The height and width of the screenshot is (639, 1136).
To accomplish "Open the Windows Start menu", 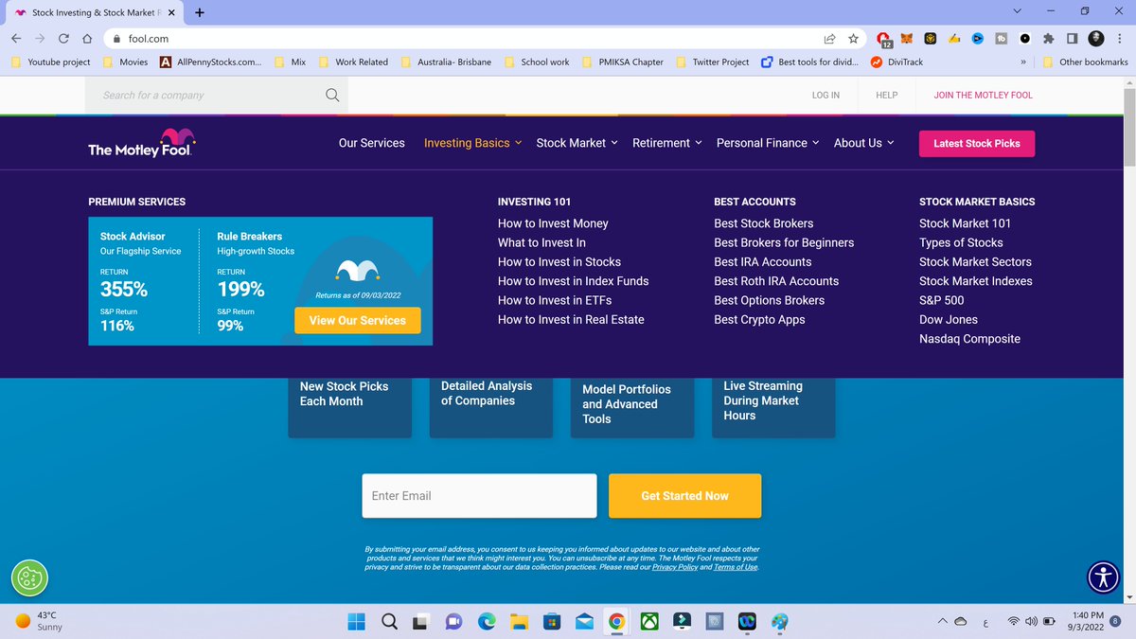I will click(356, 622).
